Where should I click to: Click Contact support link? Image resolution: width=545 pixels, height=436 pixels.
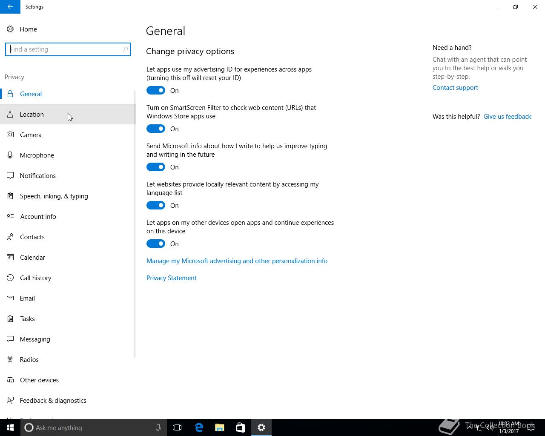[455, 88]
